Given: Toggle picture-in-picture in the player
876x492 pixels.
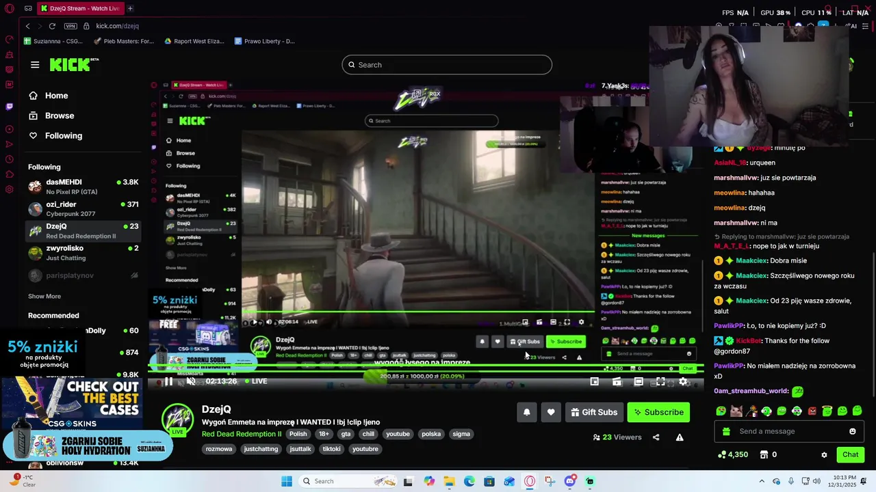Looking at the screenshot, I should [x=595, y=382].
